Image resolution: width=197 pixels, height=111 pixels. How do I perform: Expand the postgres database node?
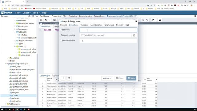click(8, 58)
